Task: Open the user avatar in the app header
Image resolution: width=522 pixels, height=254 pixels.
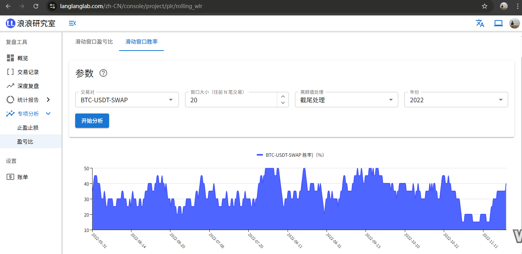Action: (514, 24)
